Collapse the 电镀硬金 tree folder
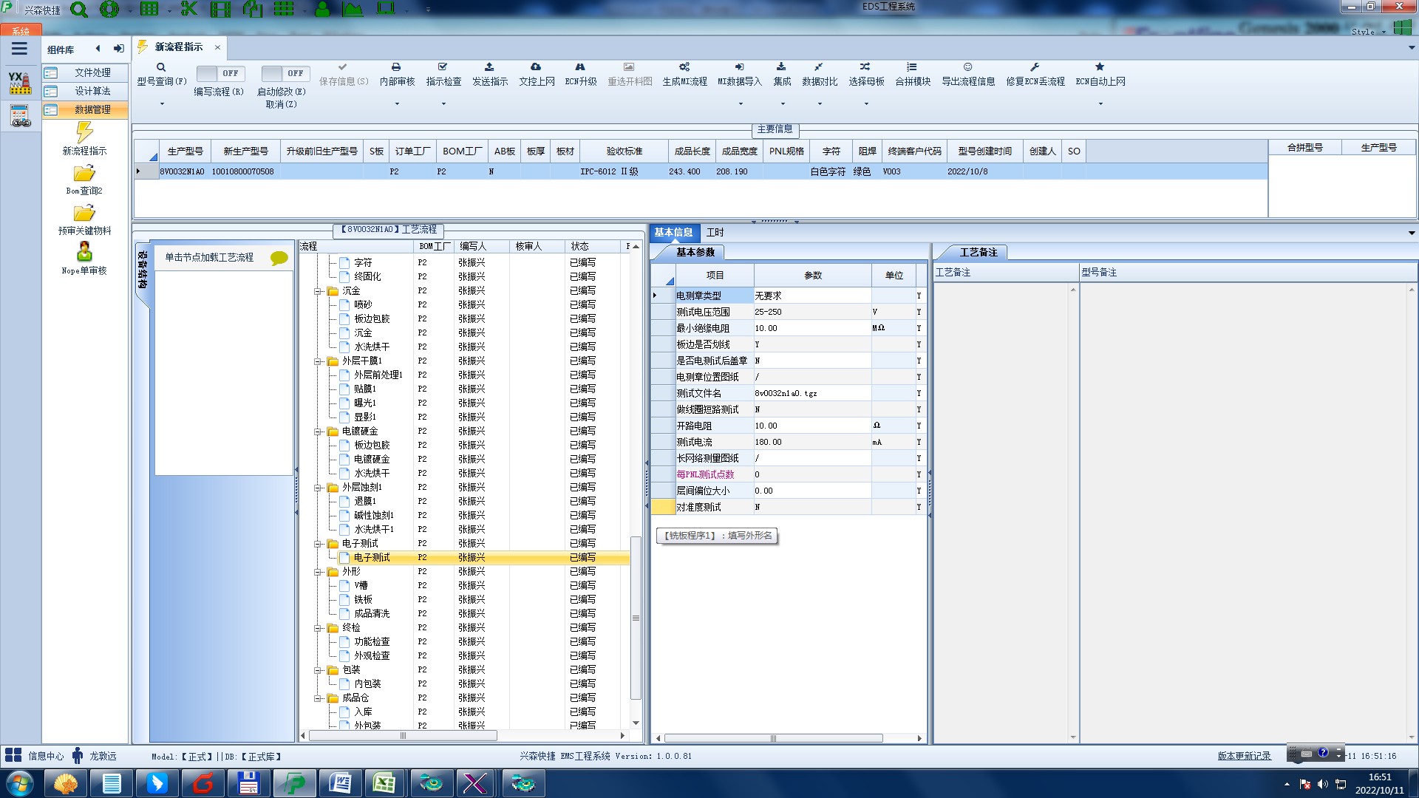Screen dimensions: 1419x798 click(x=318, y=432)
